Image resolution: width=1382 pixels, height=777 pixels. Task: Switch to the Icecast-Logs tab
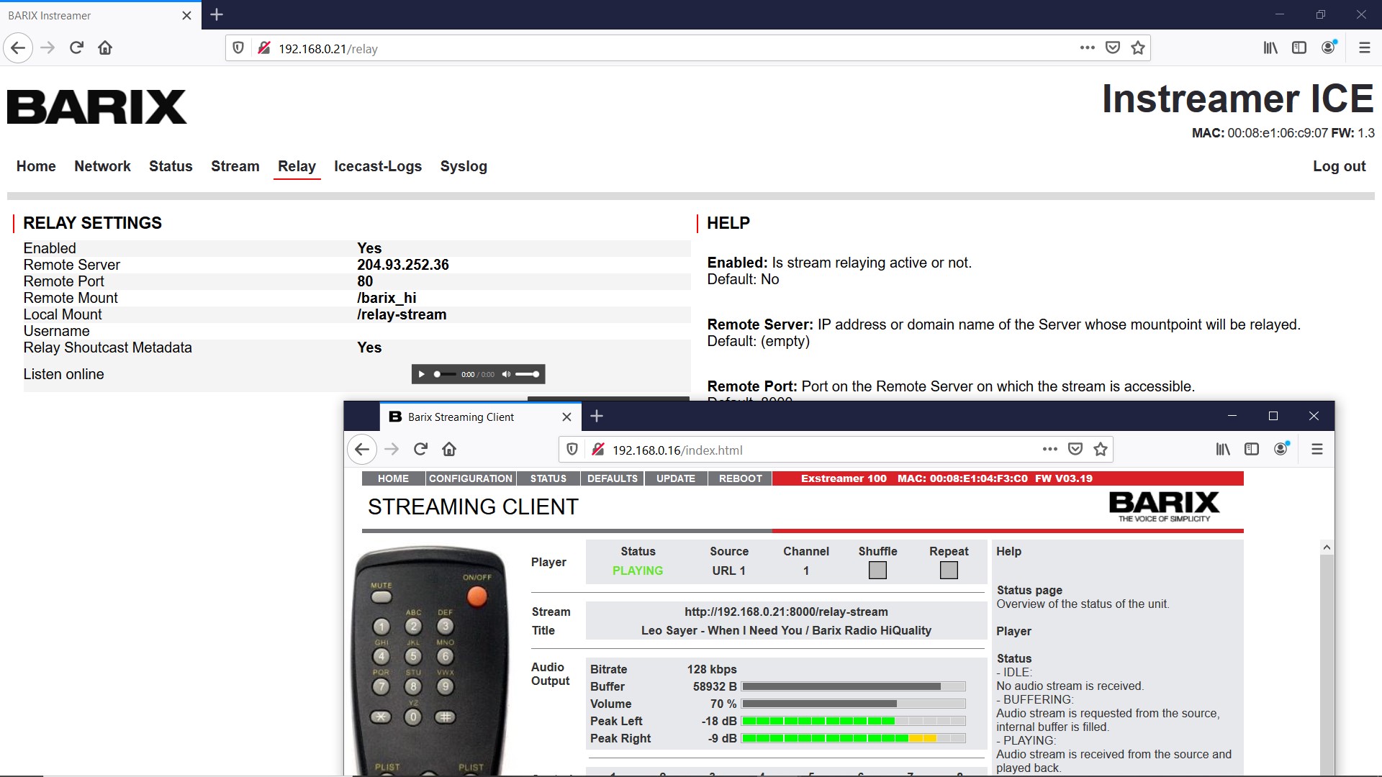click(378, 166)
